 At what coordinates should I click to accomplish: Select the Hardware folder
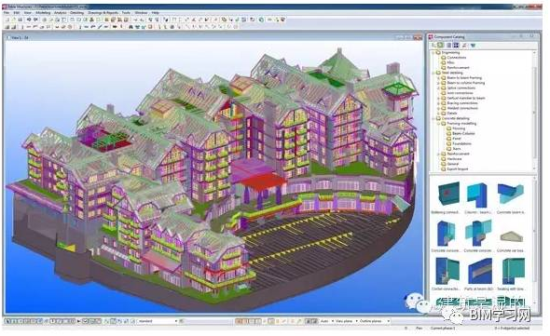(454, 159)
